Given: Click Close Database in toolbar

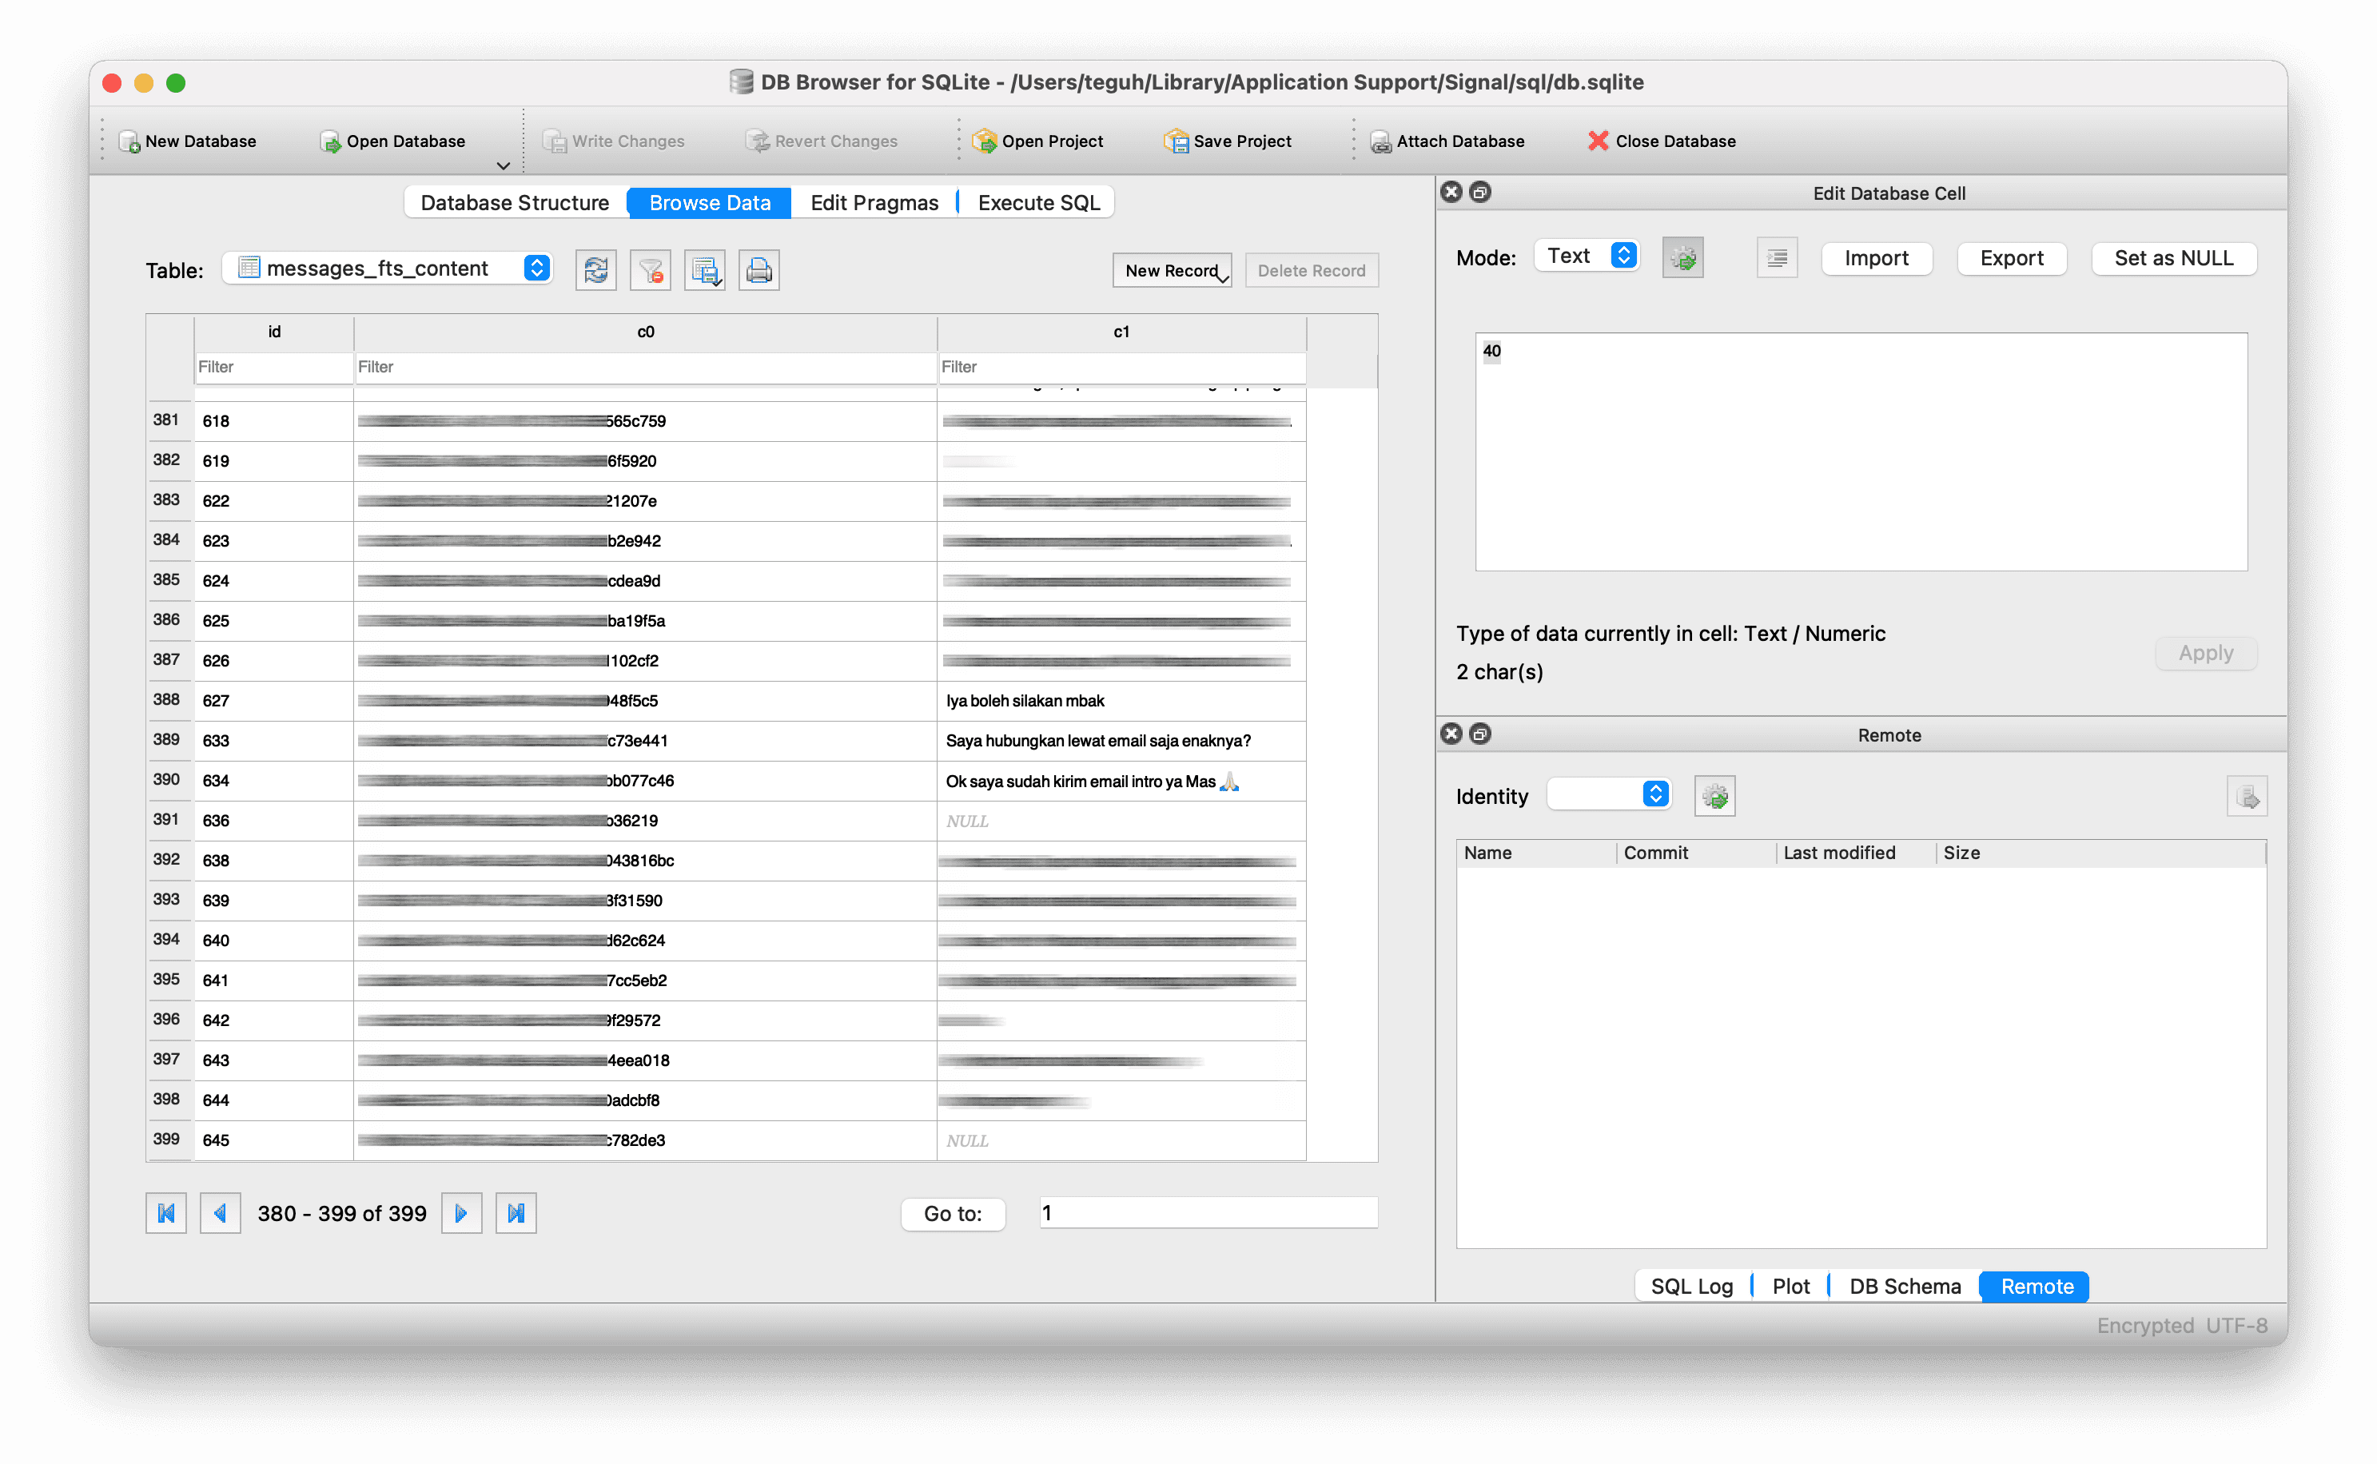Looking at the screenshot, I should coord(1661,141).
